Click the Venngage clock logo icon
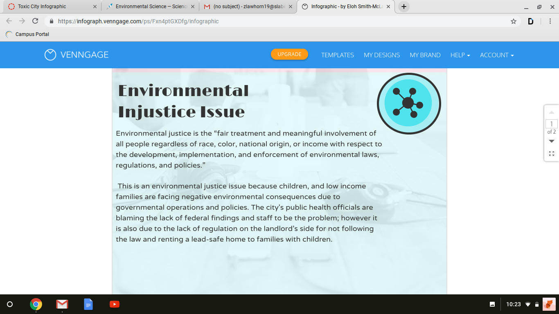Viewport: 559px width, 314px height. (50, 55)
